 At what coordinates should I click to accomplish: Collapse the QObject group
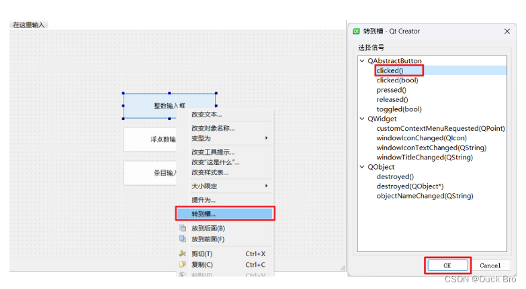click(x=362, y=167)
